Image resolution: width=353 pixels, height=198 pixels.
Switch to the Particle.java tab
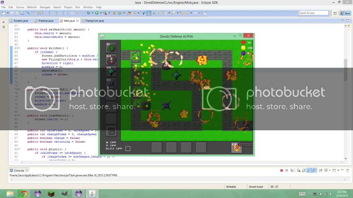[x=44, y=21]
